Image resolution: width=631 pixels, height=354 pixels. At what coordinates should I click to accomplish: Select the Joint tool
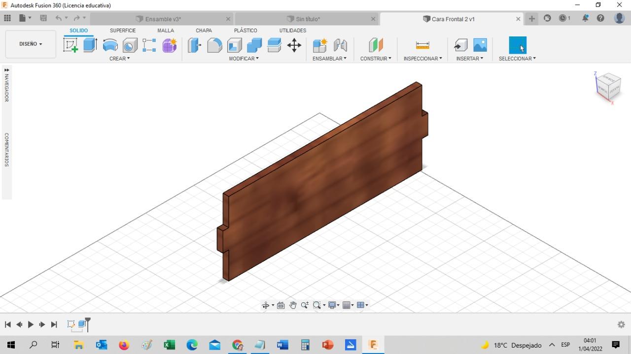pos(340,45)
